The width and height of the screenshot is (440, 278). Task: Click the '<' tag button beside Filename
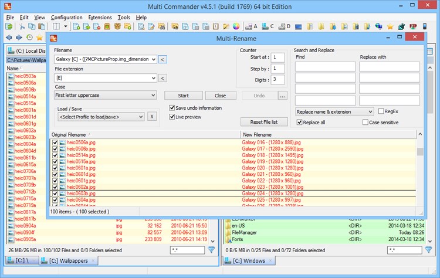163,59
